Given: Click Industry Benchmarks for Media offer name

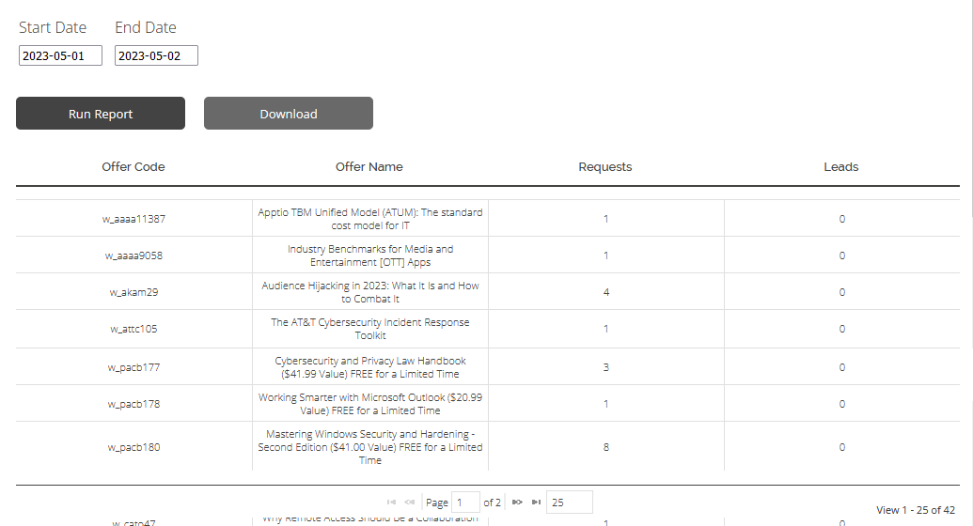Looking at the screenshot, I should pyautogui.click(x=370, y=255).
